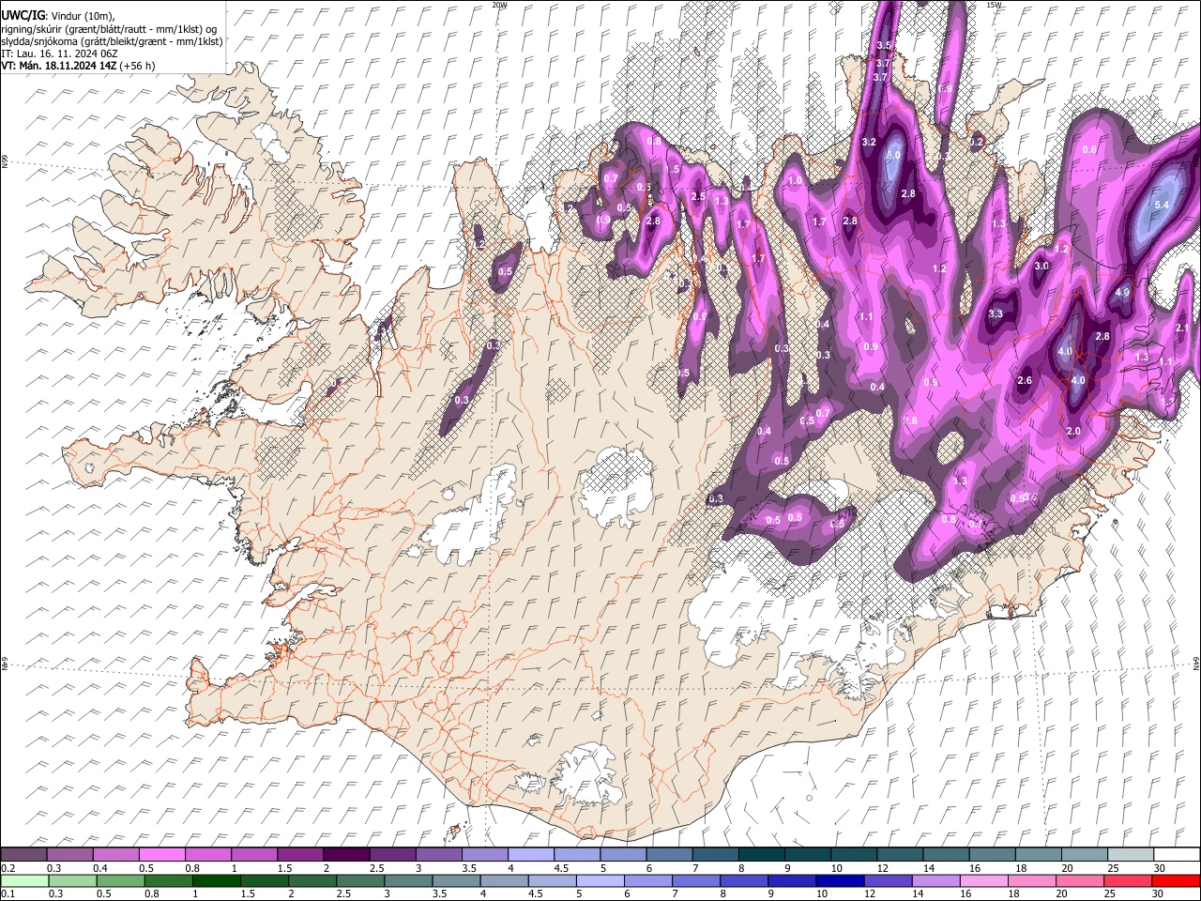The height and width of the screenshot is (901, 1201).
Task: Click the rain legend swatch between 0.5 and 0.8
Action: [121, 880]
